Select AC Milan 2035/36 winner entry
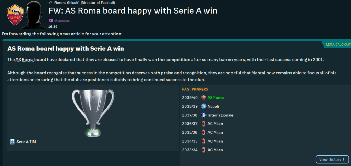Screen dimensions: 351x166 tap(215, 132)
